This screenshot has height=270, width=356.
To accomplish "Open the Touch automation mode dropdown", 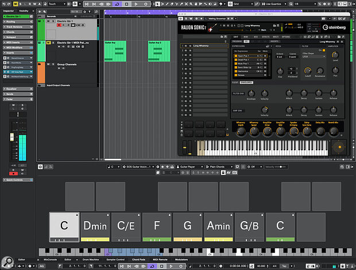I will click(56, 4).
